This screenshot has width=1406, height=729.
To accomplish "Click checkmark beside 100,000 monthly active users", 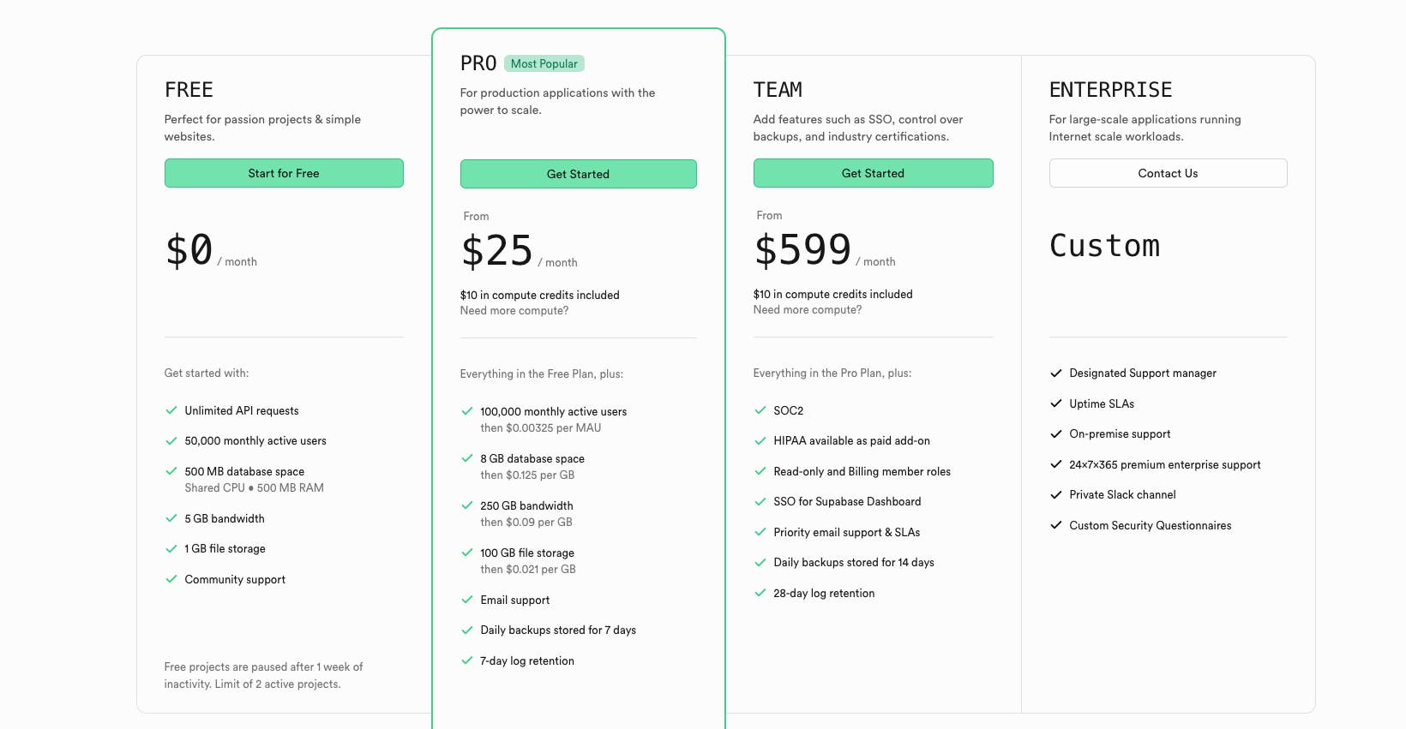I will (x=467, y=411).
